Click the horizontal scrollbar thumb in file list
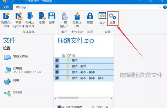Image resolution: width=167 pixels, height=108 pixels. click(x=68, y=98)
